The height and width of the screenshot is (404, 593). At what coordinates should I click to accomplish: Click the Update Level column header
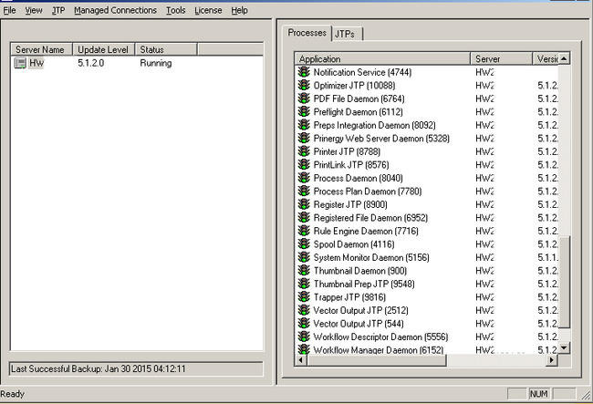point(103,49)
